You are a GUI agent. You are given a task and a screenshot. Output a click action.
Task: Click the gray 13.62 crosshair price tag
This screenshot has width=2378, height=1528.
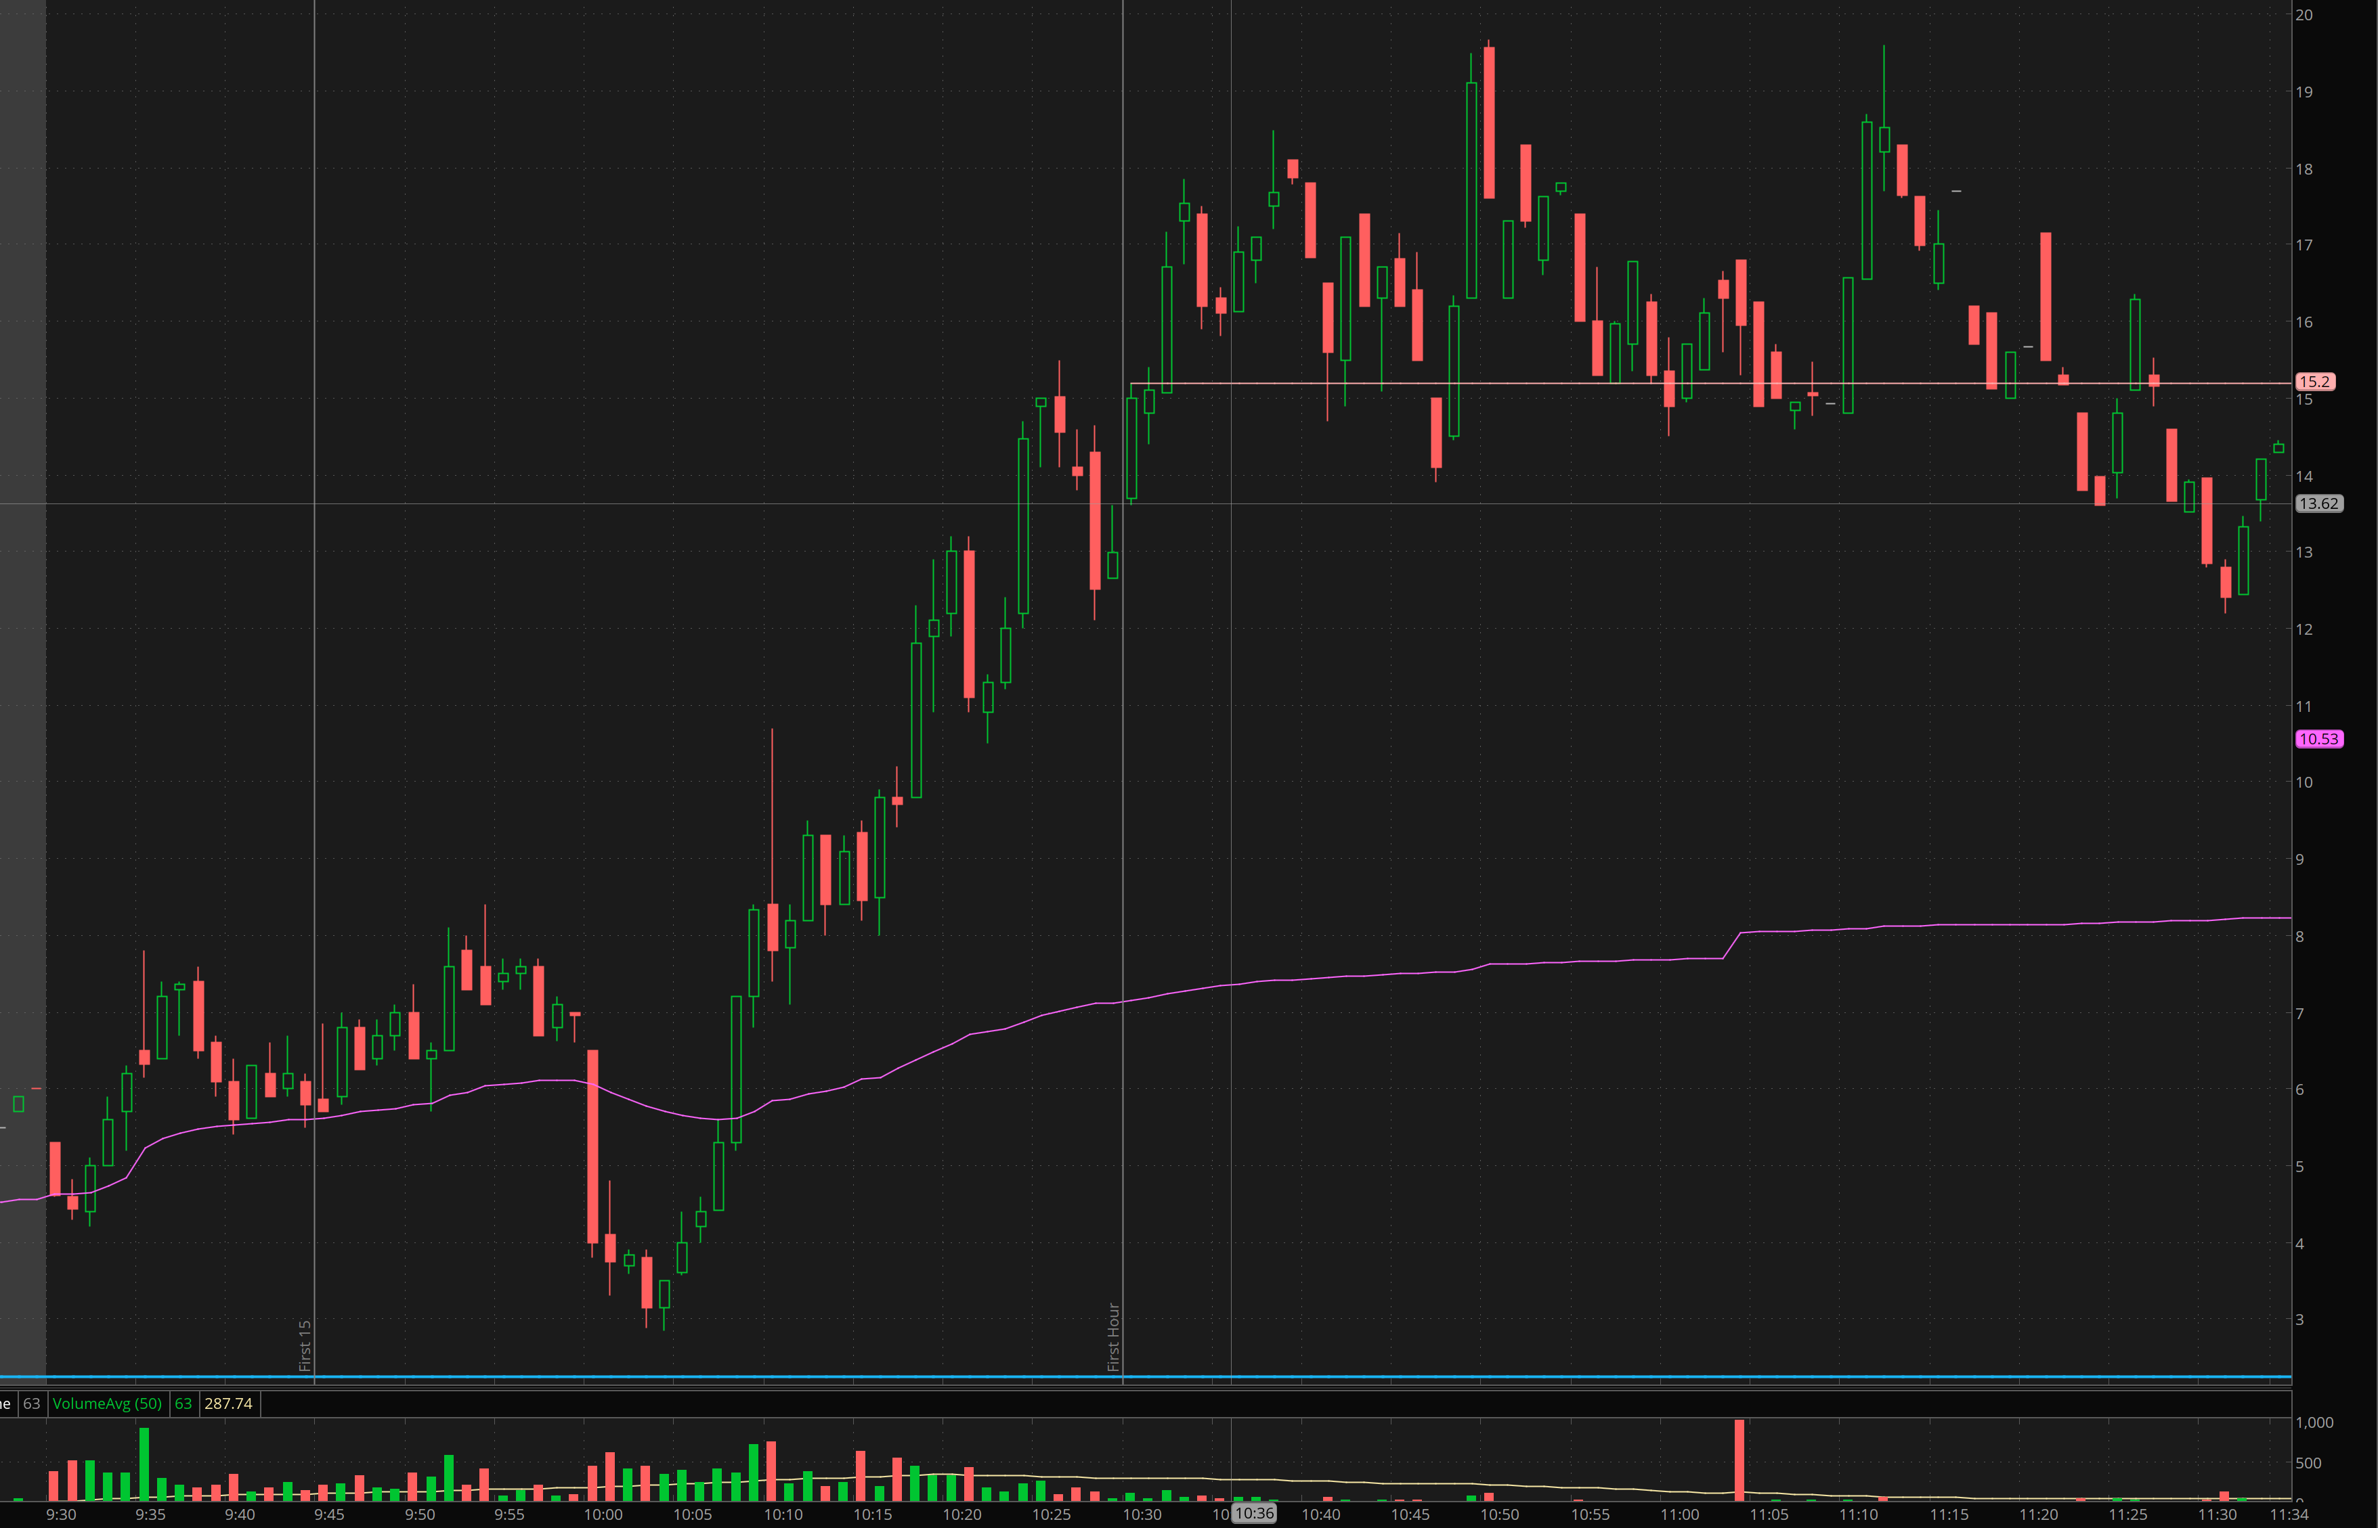(2318, 504)
